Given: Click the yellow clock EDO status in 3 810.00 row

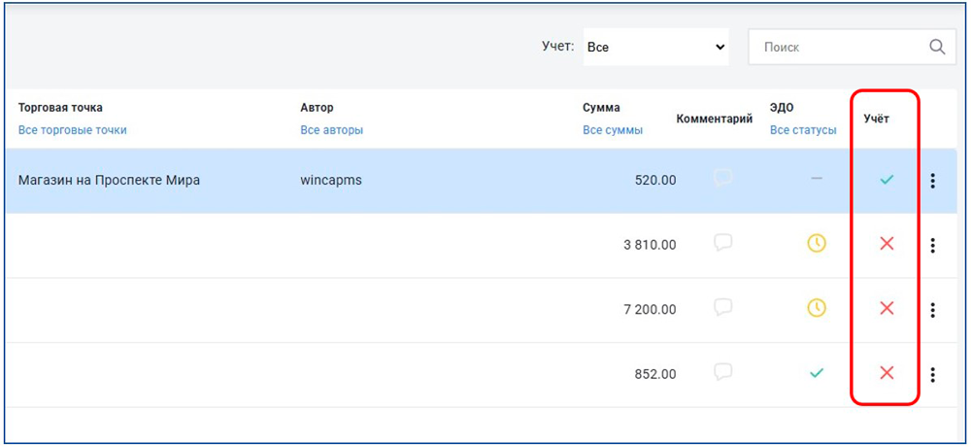Looking at the screenshot, I should pos(817,244).
